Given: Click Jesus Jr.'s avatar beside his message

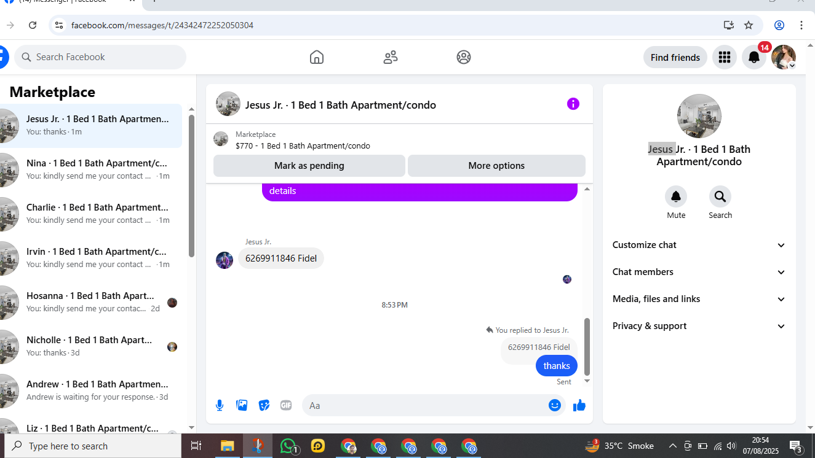Looking at the screenshot, I should [x=225, y=260].
